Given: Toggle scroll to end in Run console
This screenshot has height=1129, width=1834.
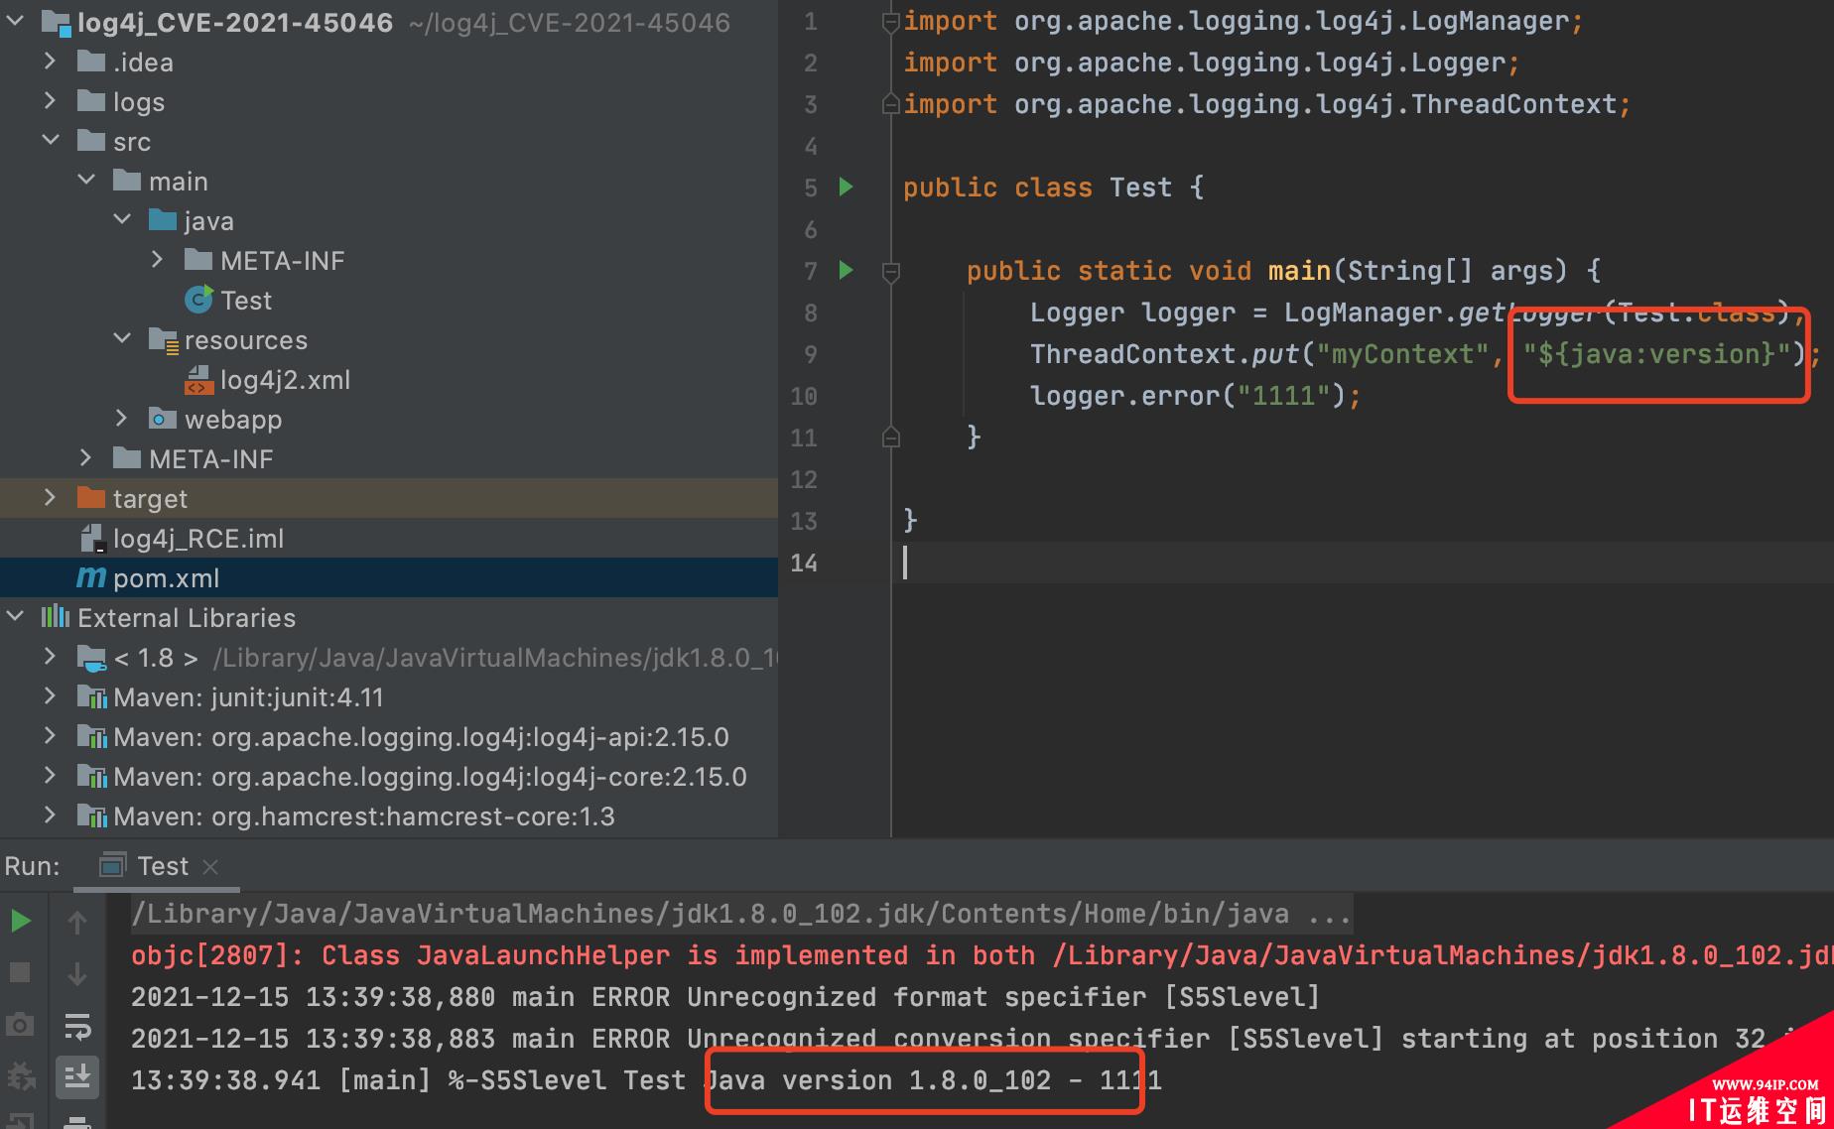Looking at the screenshot, I should (77, 1075).
